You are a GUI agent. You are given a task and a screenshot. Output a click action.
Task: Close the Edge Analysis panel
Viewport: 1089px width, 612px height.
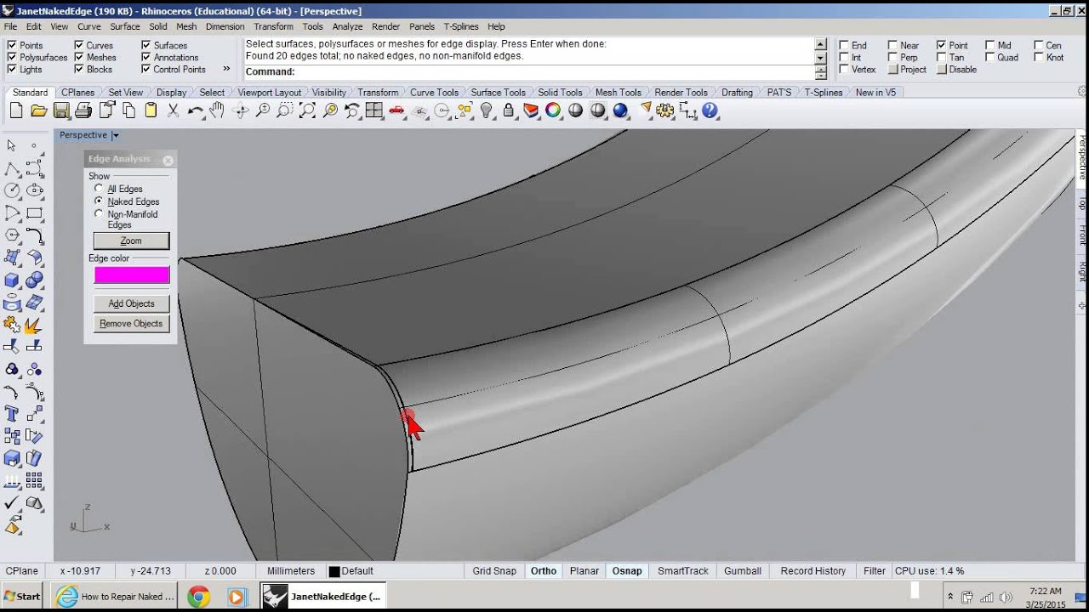point(168,160)
